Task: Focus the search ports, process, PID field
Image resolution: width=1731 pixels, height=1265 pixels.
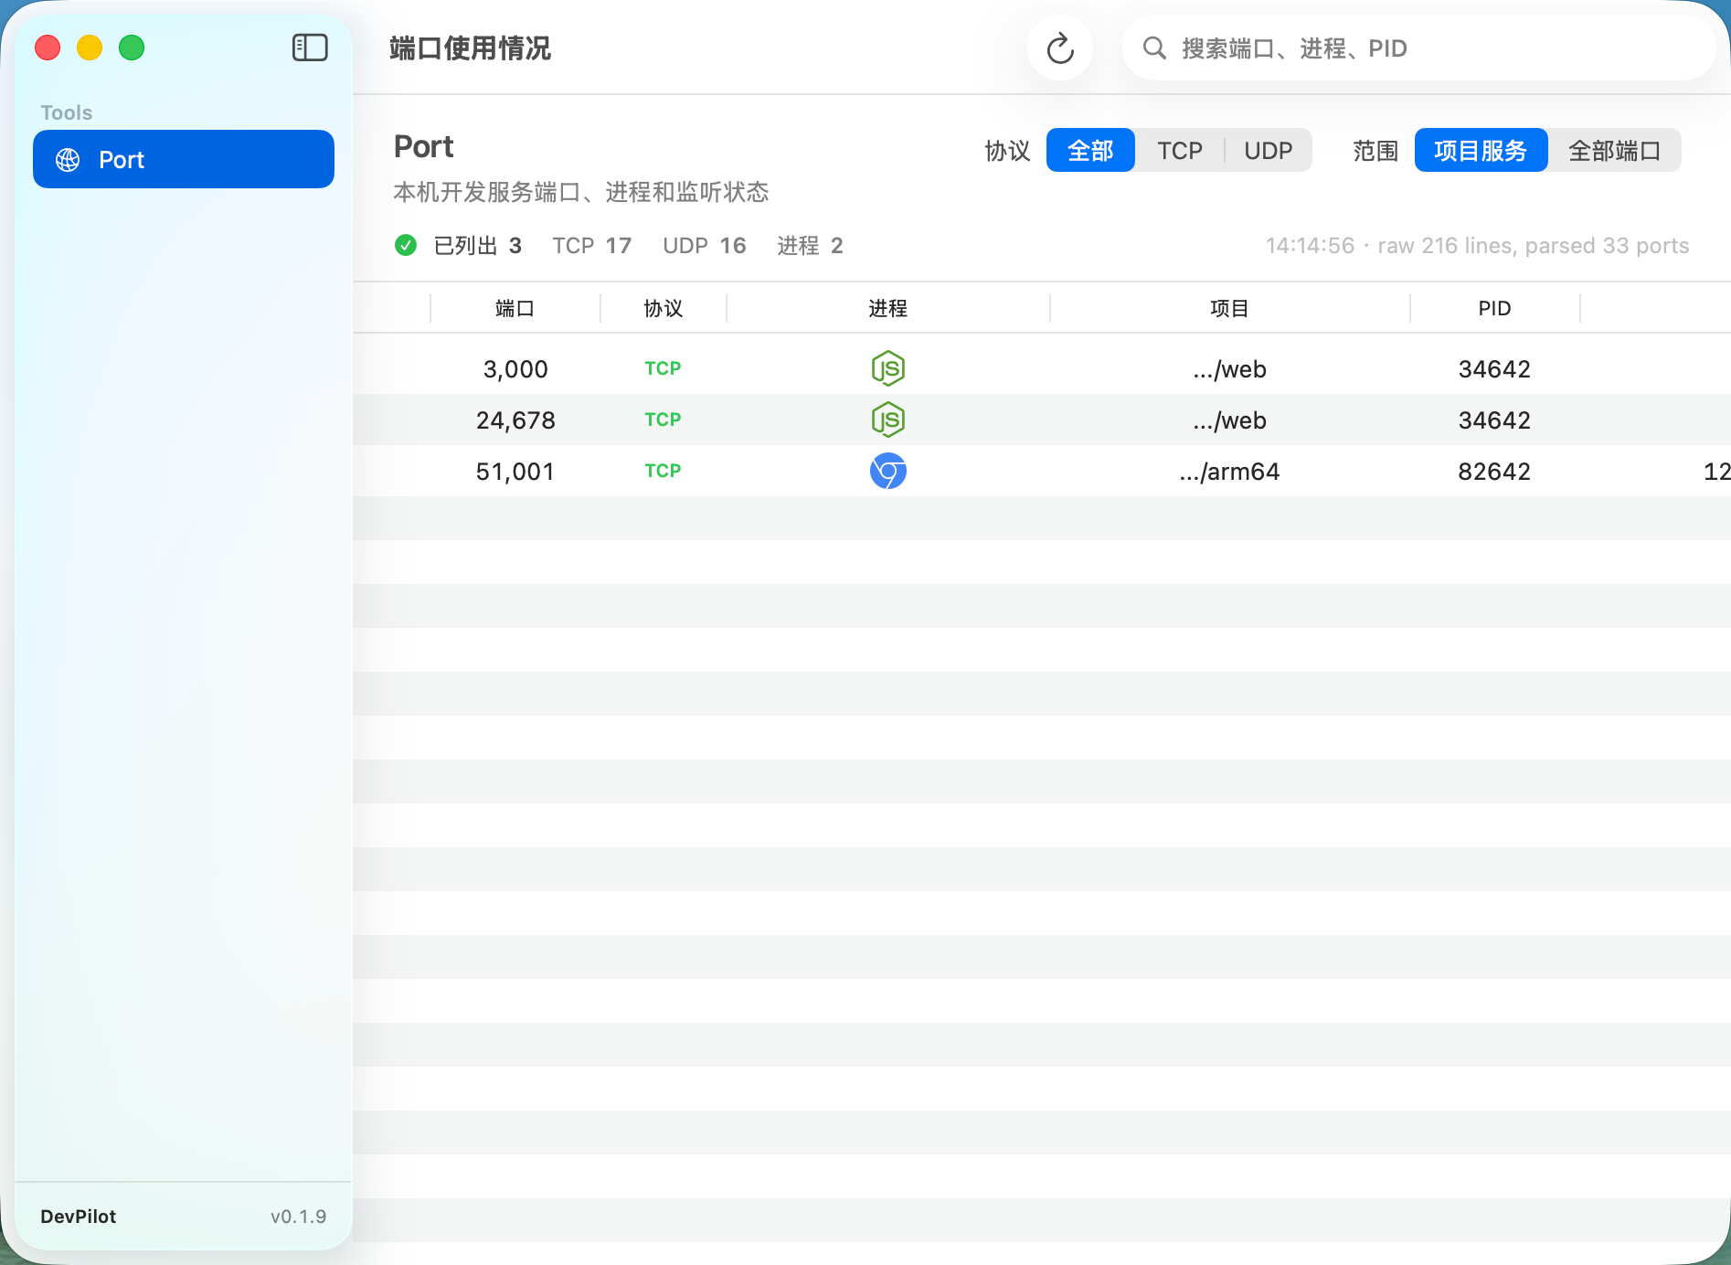Action: point(1419,48)
